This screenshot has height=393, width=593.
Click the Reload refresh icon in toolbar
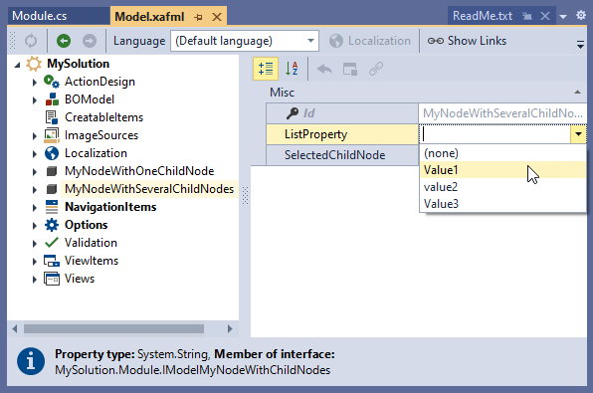coord(31,41)
